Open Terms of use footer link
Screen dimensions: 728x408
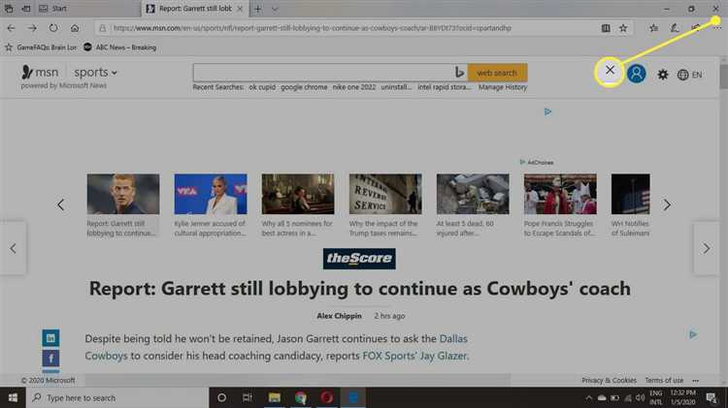tap(664, 380)
